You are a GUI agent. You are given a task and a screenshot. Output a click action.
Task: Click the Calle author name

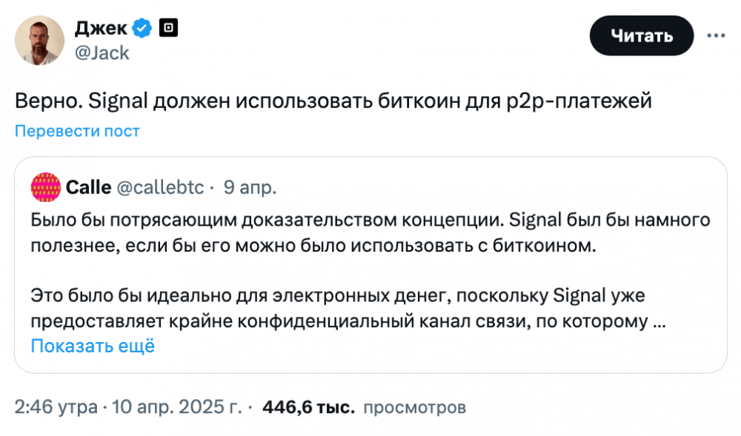(x=88, y=187)
